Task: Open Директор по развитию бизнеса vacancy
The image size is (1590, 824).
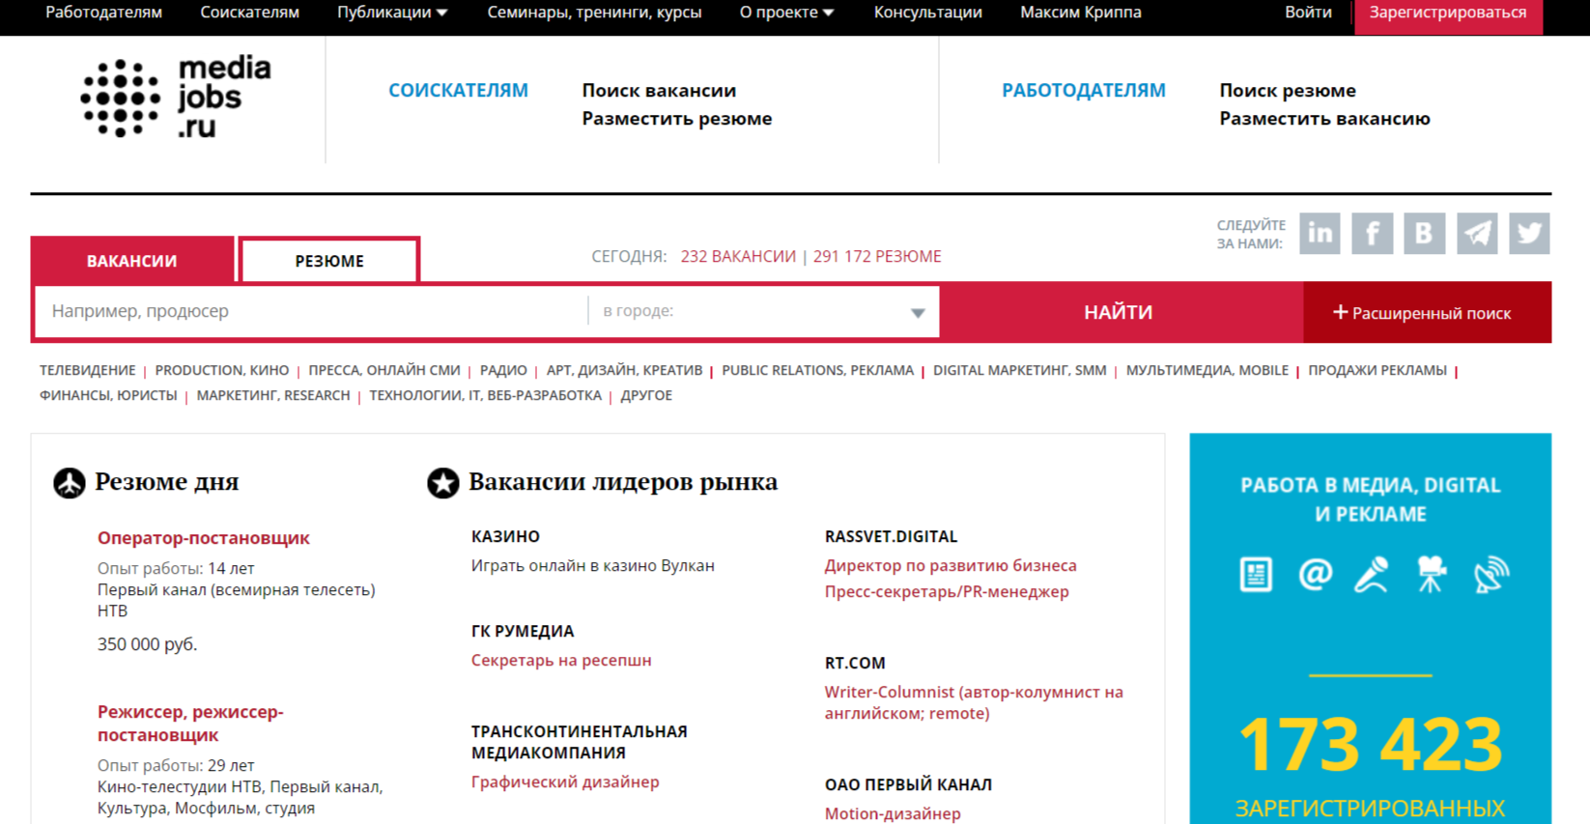Action: [951, 566]
